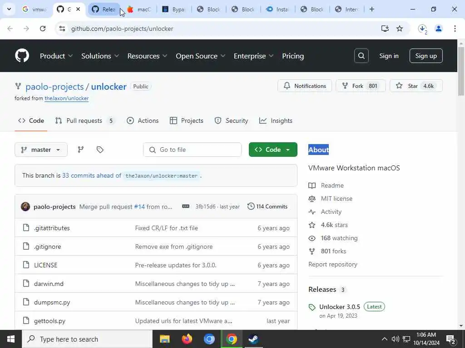Open notification center icon in taskbar

(450, 339)
